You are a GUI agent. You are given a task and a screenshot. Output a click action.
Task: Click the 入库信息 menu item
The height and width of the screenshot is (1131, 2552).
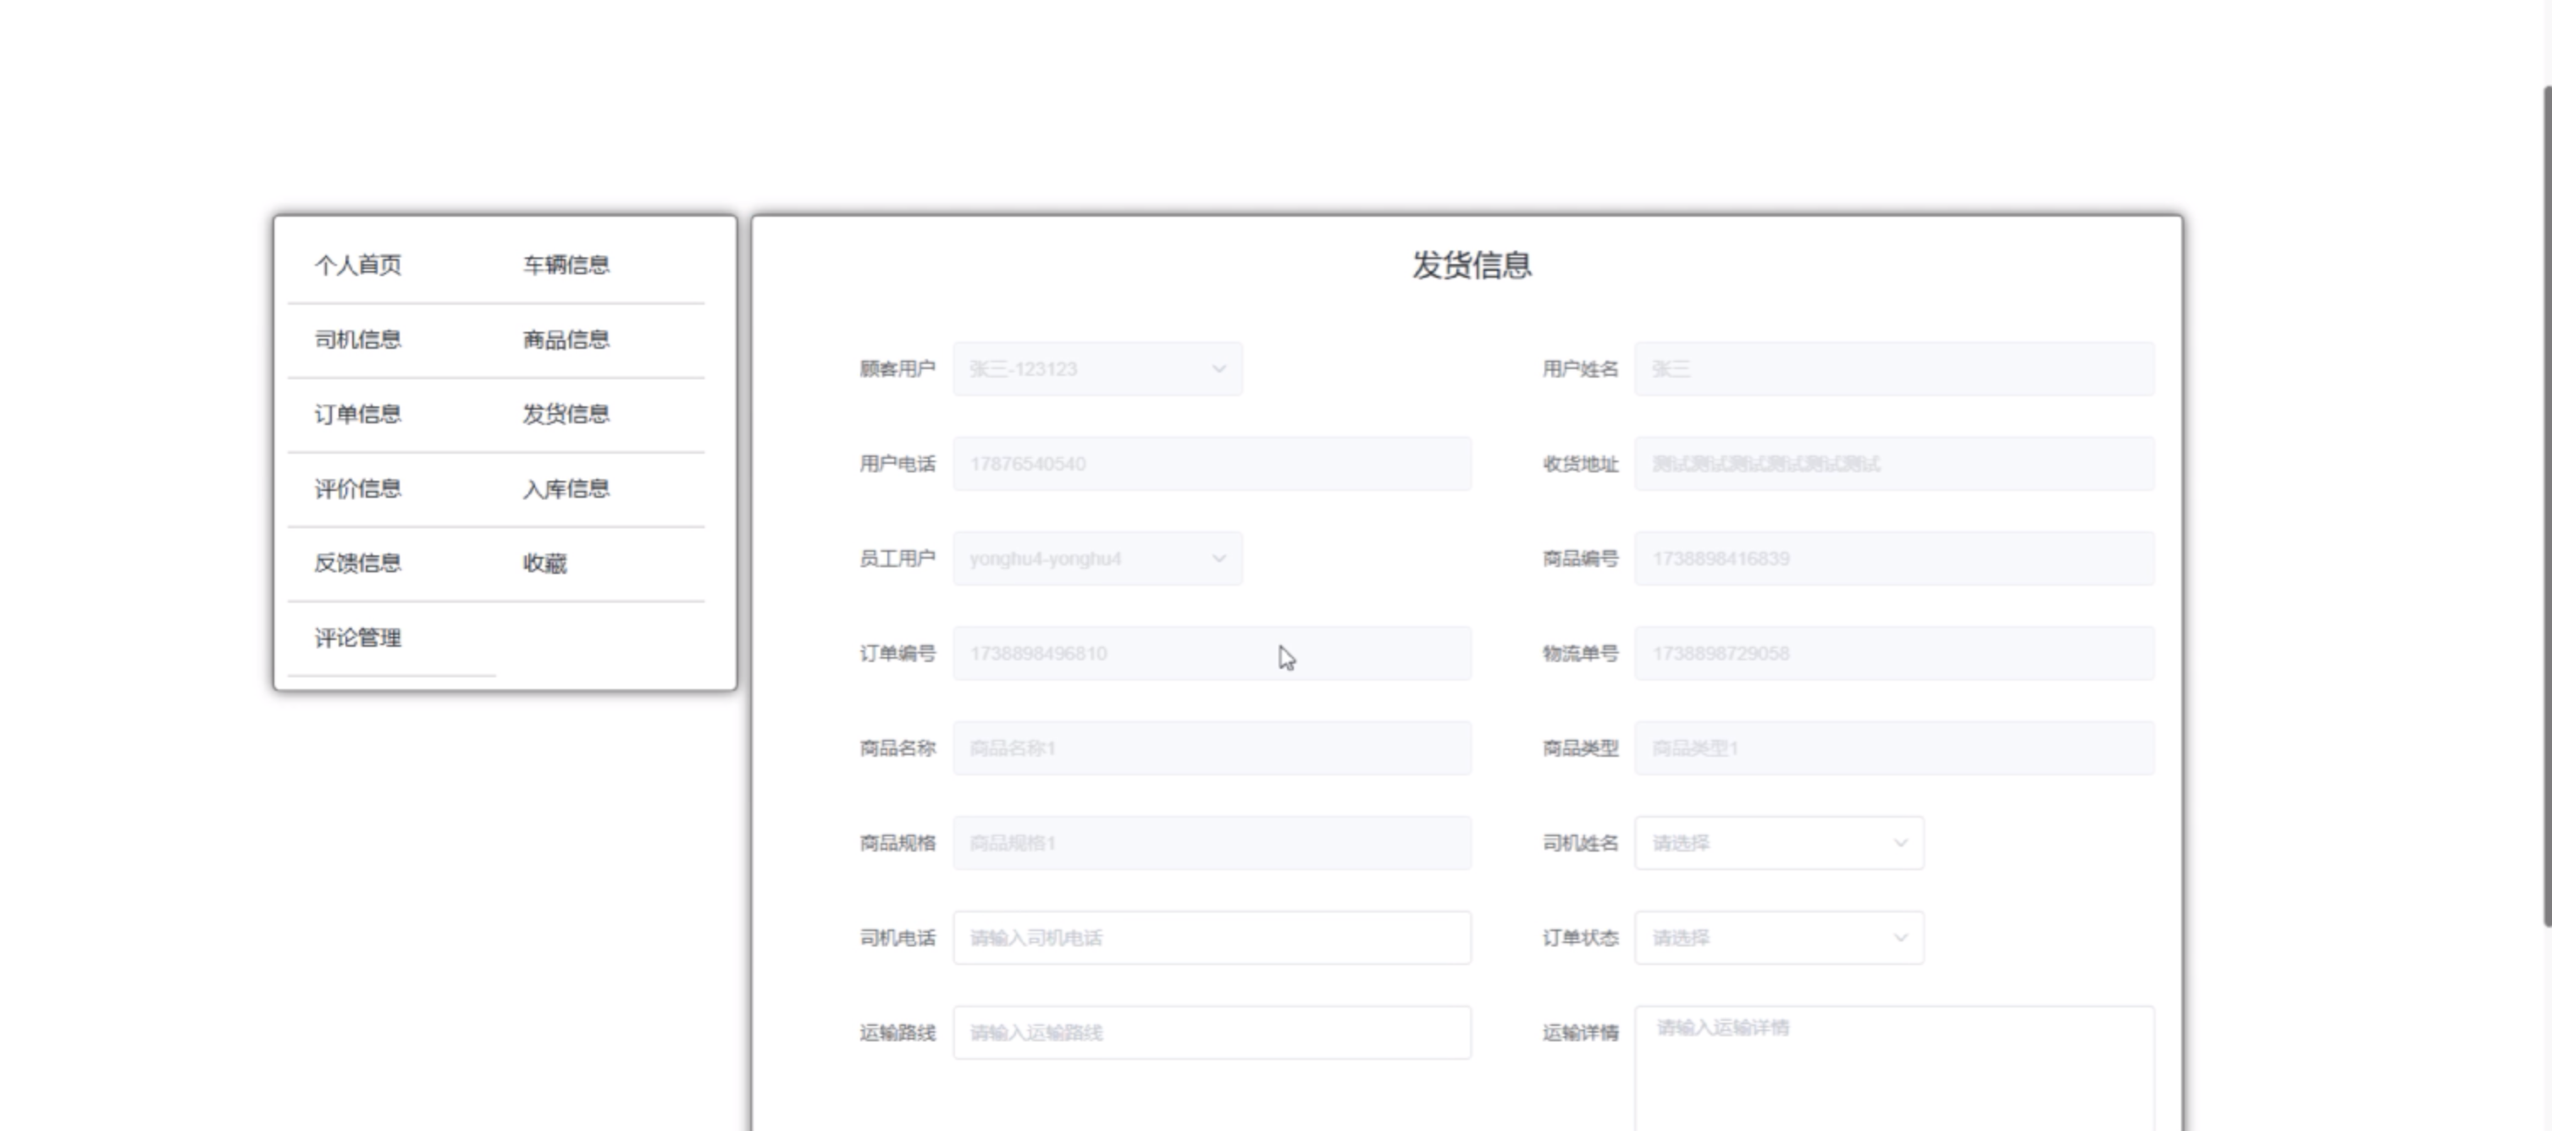click(566, 488)
